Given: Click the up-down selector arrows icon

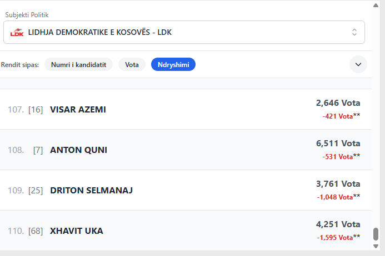Looking at the screenshot, I should (354, 32).
